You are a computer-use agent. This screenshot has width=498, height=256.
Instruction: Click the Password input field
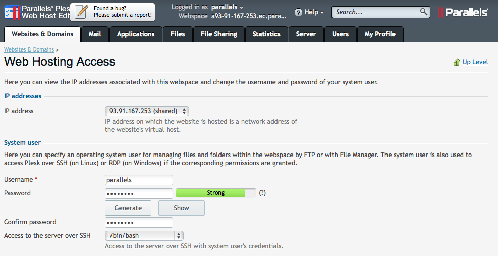coord(139,193)
